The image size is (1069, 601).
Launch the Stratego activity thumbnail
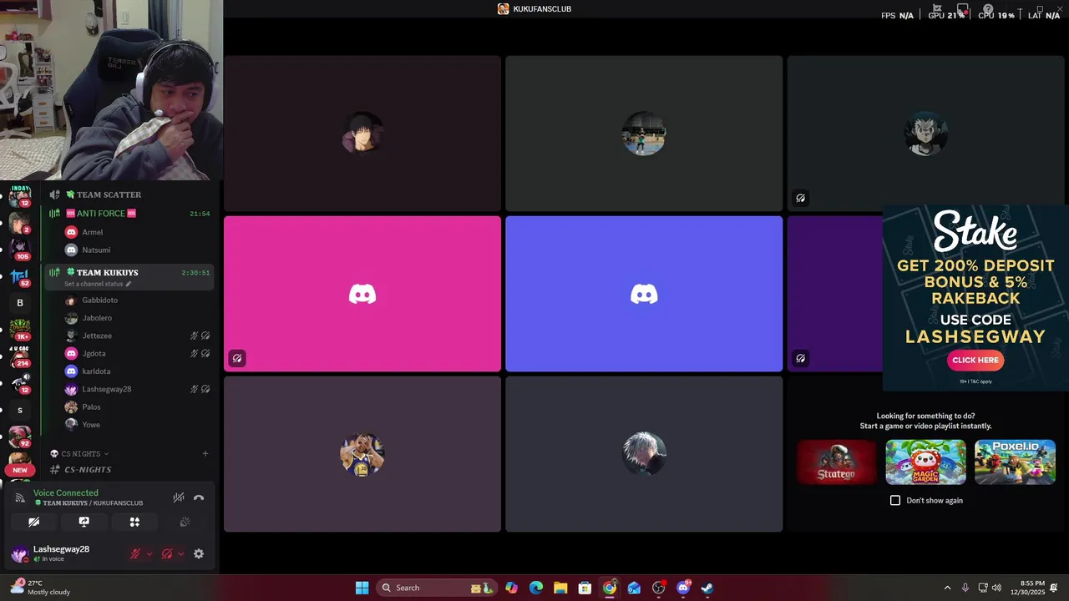click(837, 462)
